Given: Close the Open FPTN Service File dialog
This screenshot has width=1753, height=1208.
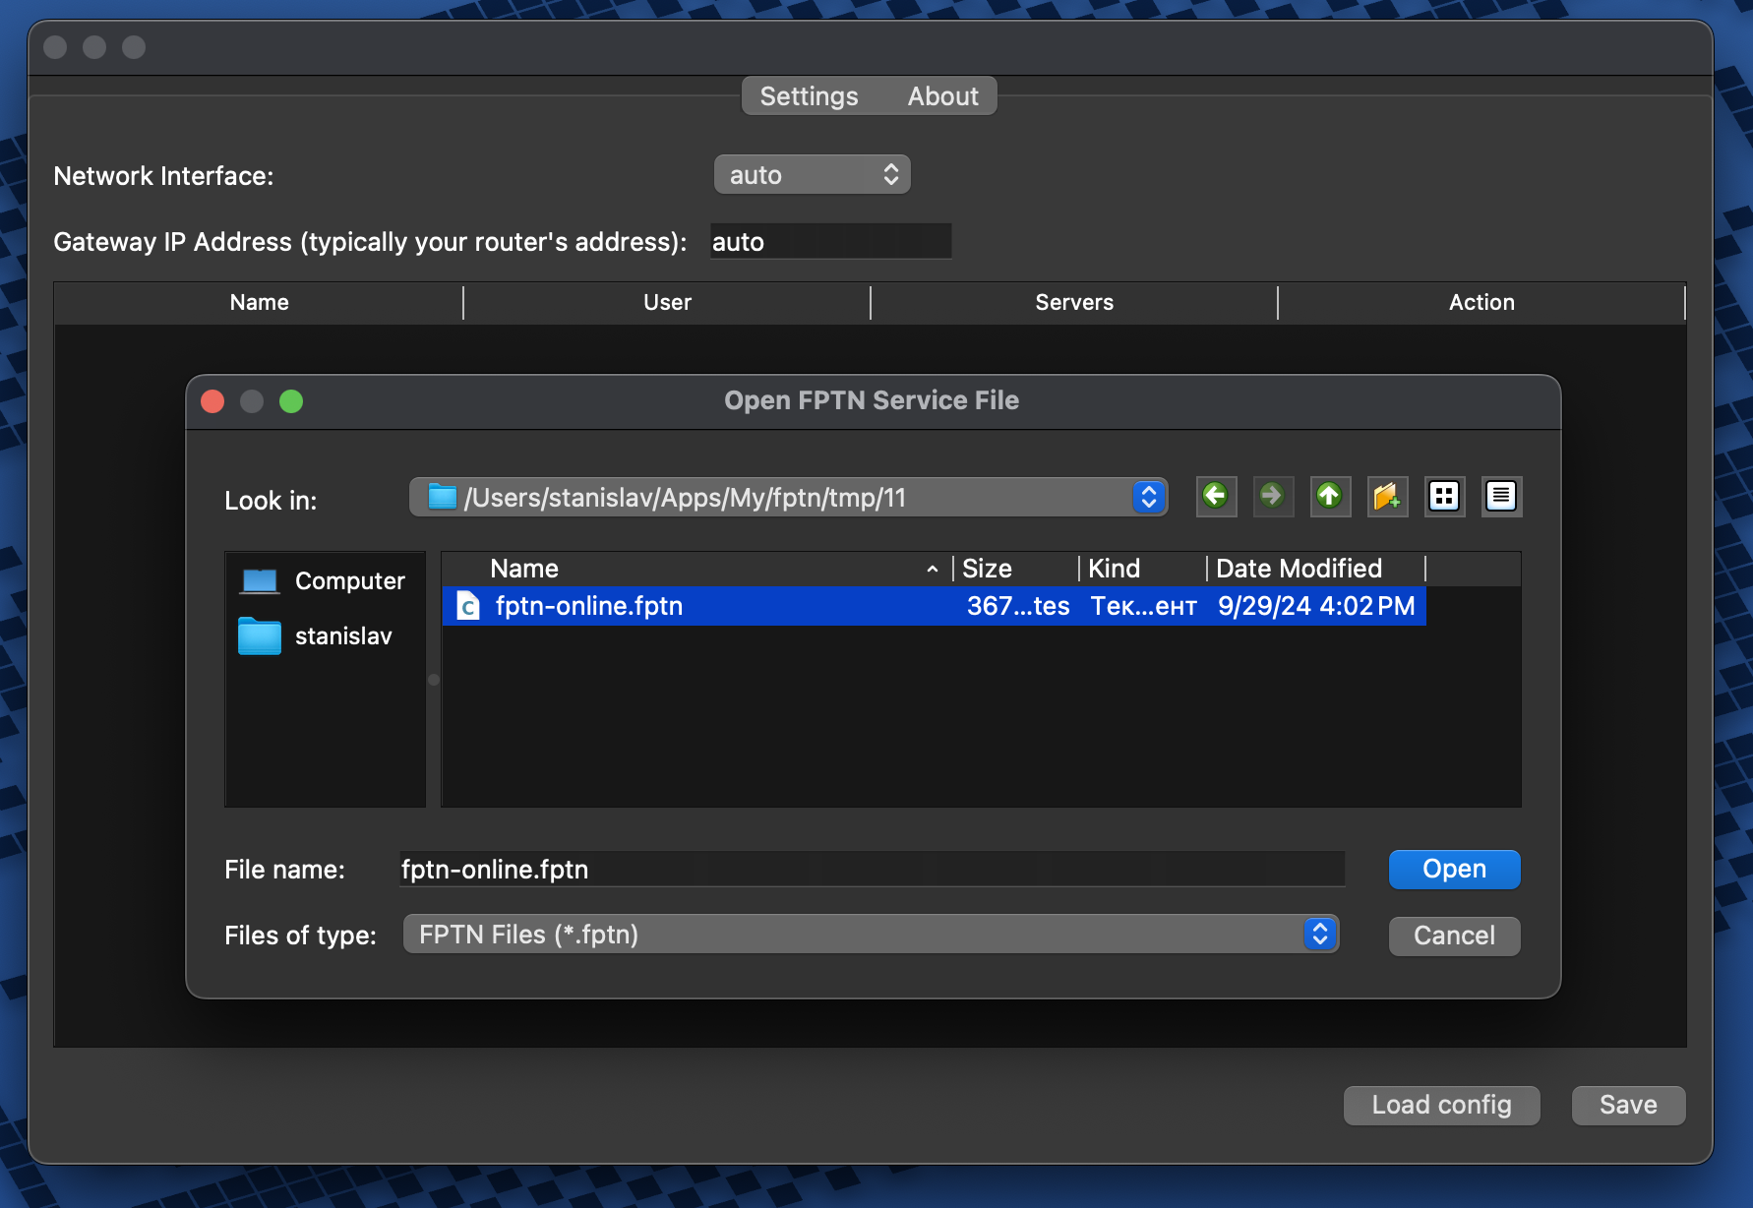Looking at the screenshot, I should point(212,401).
